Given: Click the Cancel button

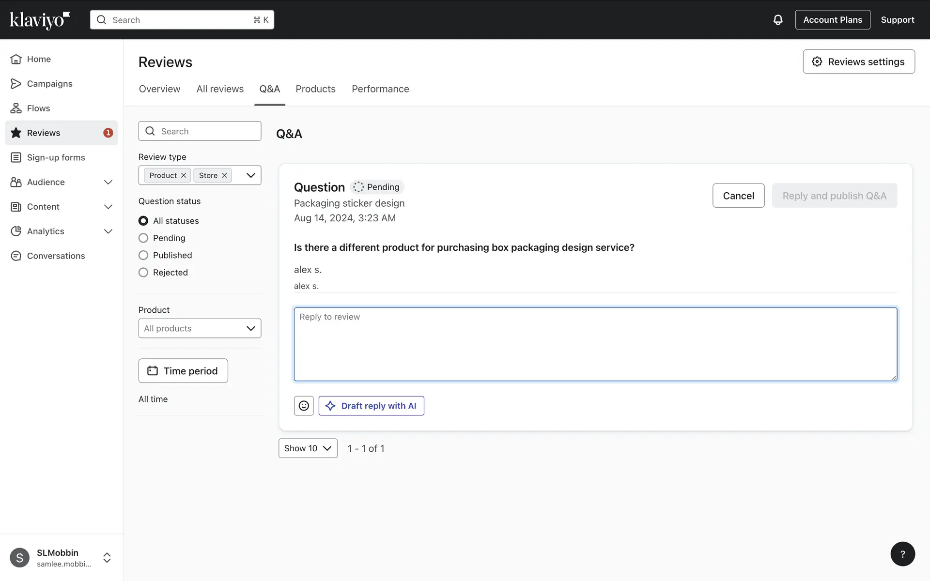Looking at the screenshot, I should click(738, 196).
